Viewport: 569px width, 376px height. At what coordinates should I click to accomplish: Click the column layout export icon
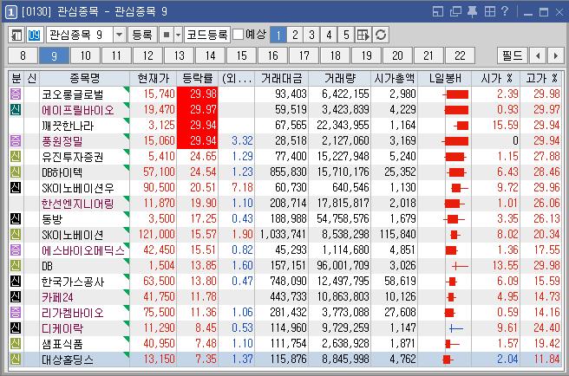click(363, 36)
